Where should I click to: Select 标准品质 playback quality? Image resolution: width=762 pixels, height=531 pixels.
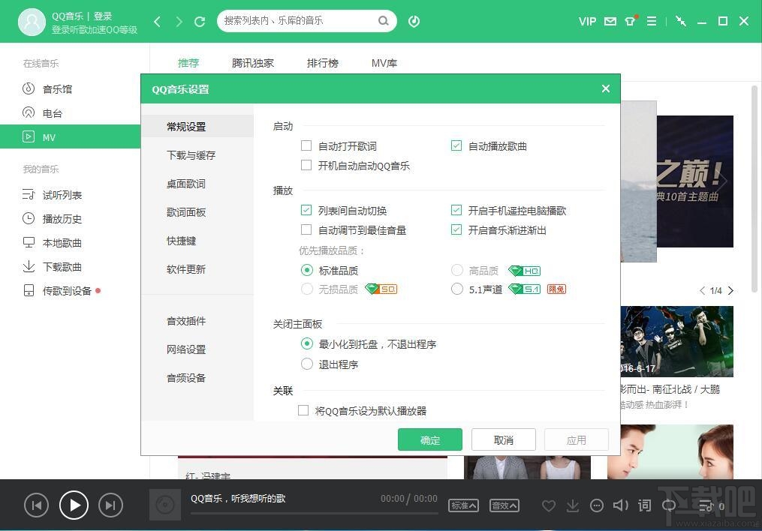tap(306, 270)
